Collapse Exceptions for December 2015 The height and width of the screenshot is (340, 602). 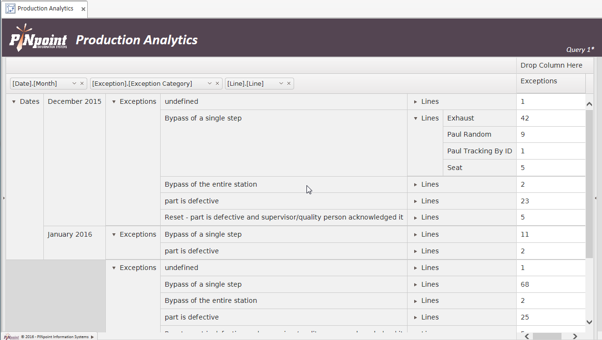tap(113, 101)
